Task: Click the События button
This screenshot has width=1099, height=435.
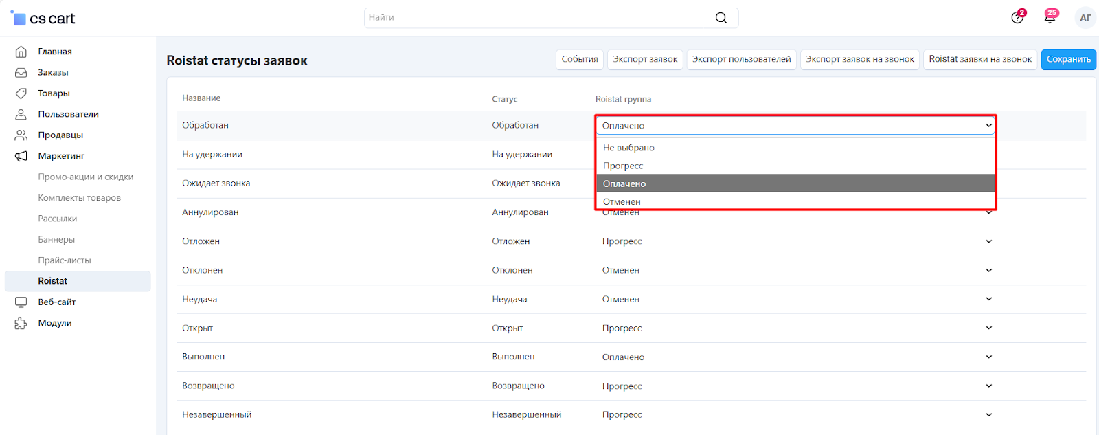Action: point(580,59)
